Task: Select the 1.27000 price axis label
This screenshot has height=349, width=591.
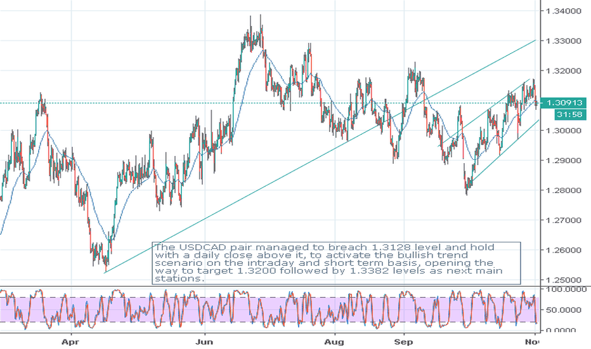Action: [564, 220]
